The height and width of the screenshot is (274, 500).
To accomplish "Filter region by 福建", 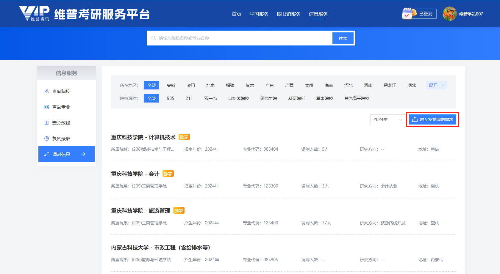I will (x=230, y=85).
